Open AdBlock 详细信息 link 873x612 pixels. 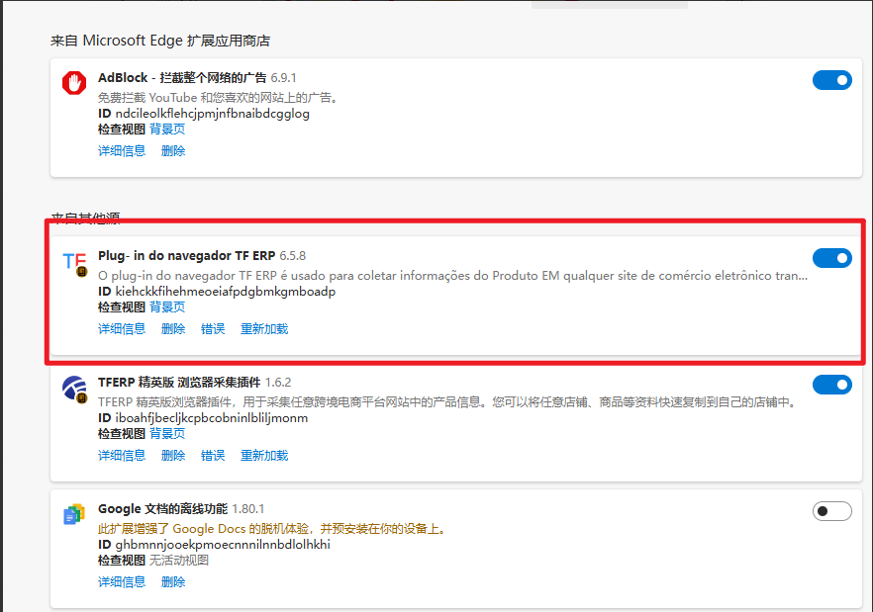pyautogui.click(x=122, y=150)
